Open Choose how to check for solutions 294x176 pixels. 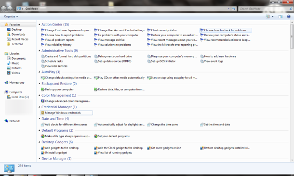[226, 30]
